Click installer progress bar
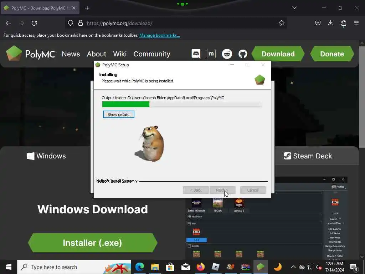365x274 pixels. 182,104
